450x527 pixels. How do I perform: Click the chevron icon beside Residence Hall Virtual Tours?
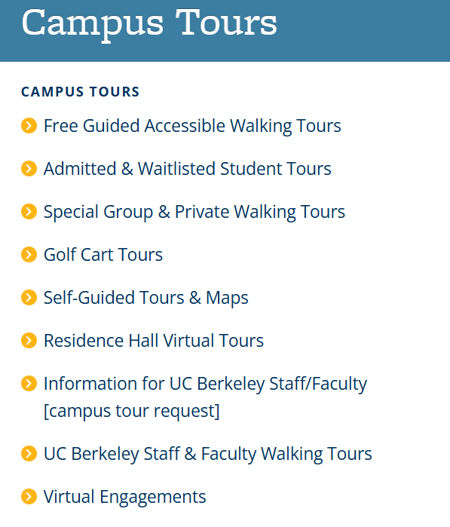click(29, 341)
